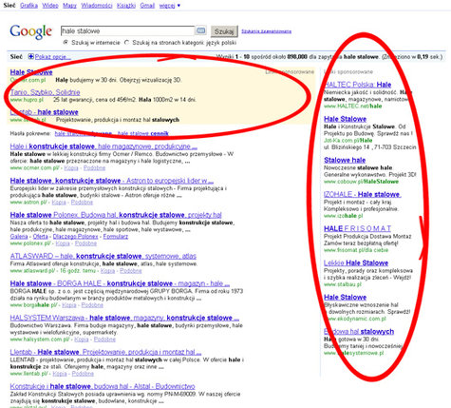Image resolution: width=451 pixels, height=408 pixels.
Task: Open 'Hale stalowe - BORGA HALE' search result
Action: 120,283
